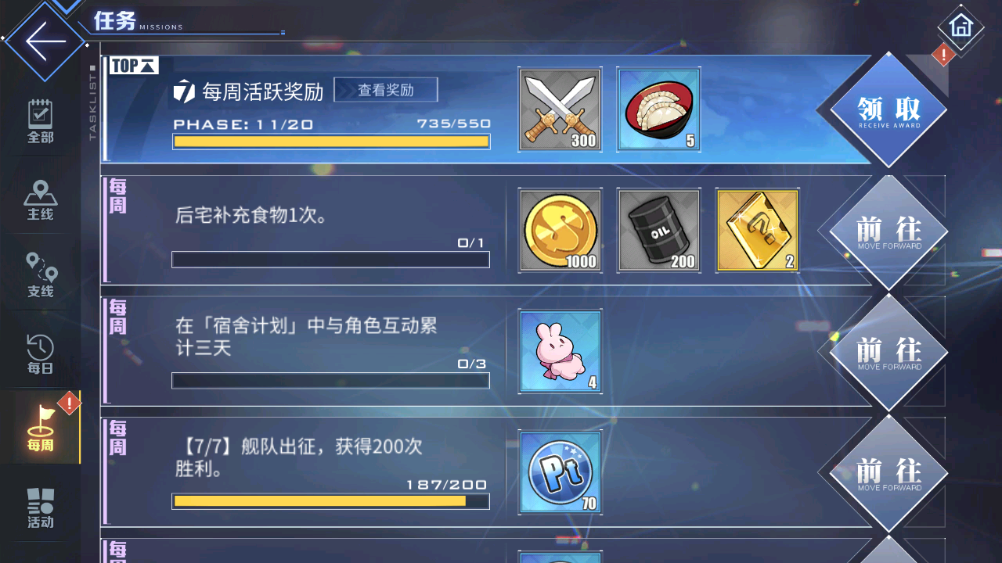Screen dimensions: 1002x563
Task: Open the 全部 all missions tab
Action: [x=41, y=121]
